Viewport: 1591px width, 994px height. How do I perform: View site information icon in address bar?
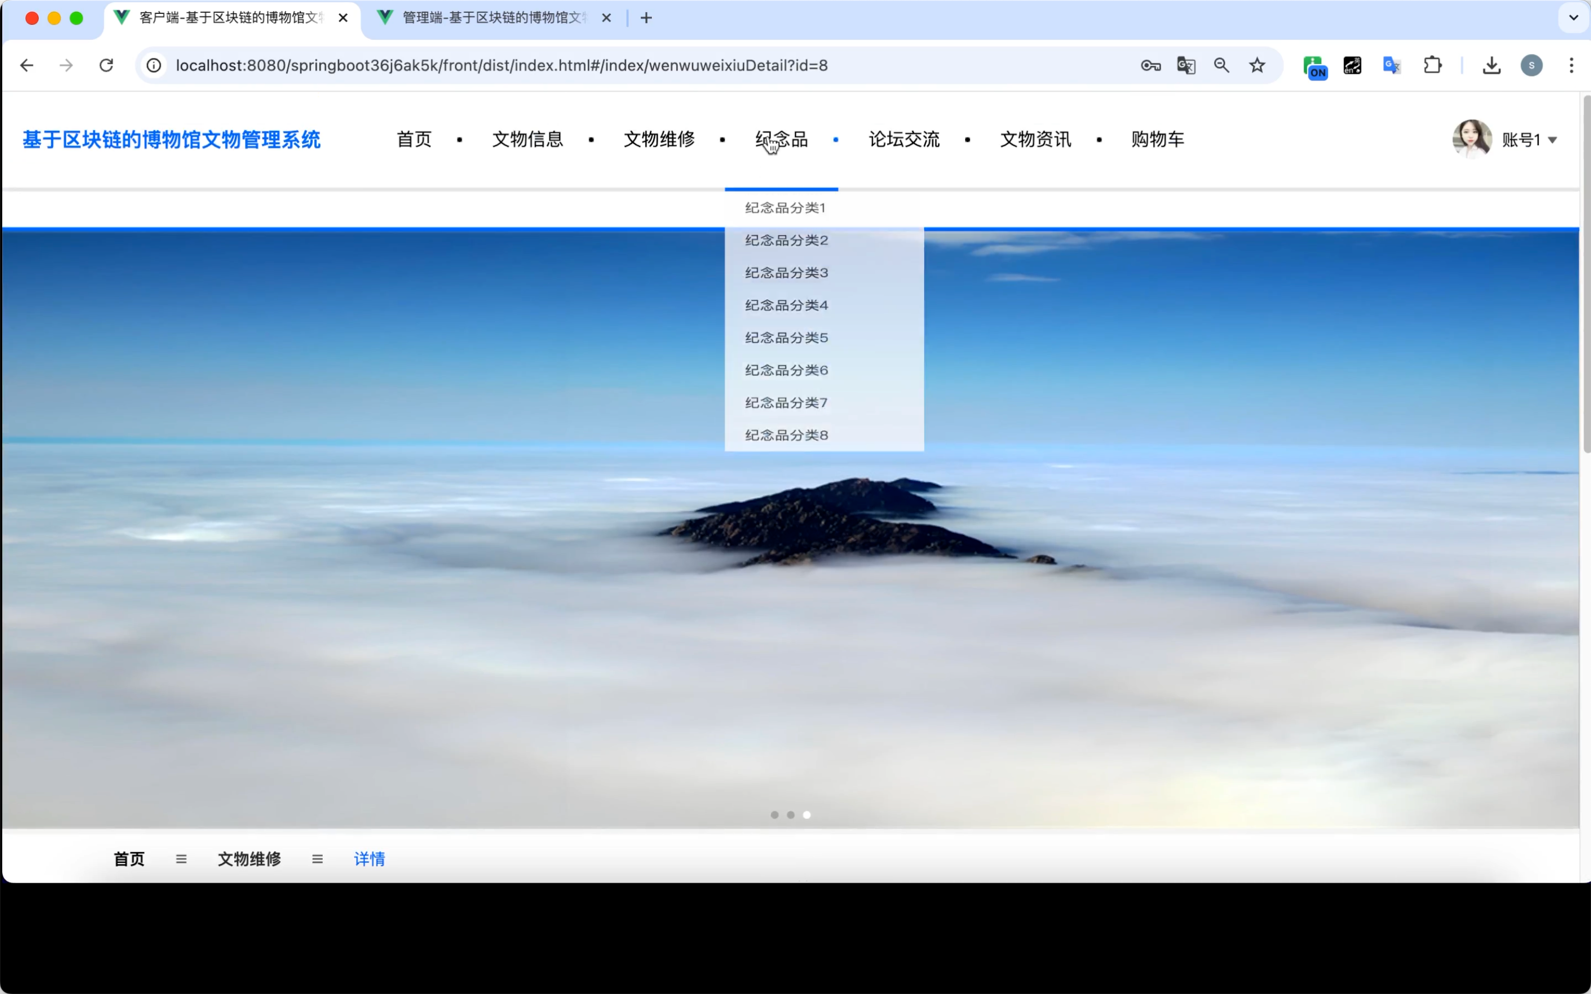(154, 65)
